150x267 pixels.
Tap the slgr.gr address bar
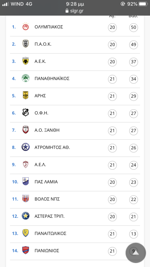74,11
